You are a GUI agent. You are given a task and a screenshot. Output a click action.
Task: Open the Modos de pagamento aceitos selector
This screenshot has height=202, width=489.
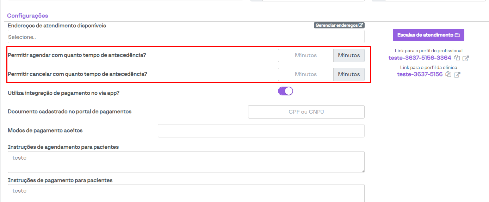point(261,131)
